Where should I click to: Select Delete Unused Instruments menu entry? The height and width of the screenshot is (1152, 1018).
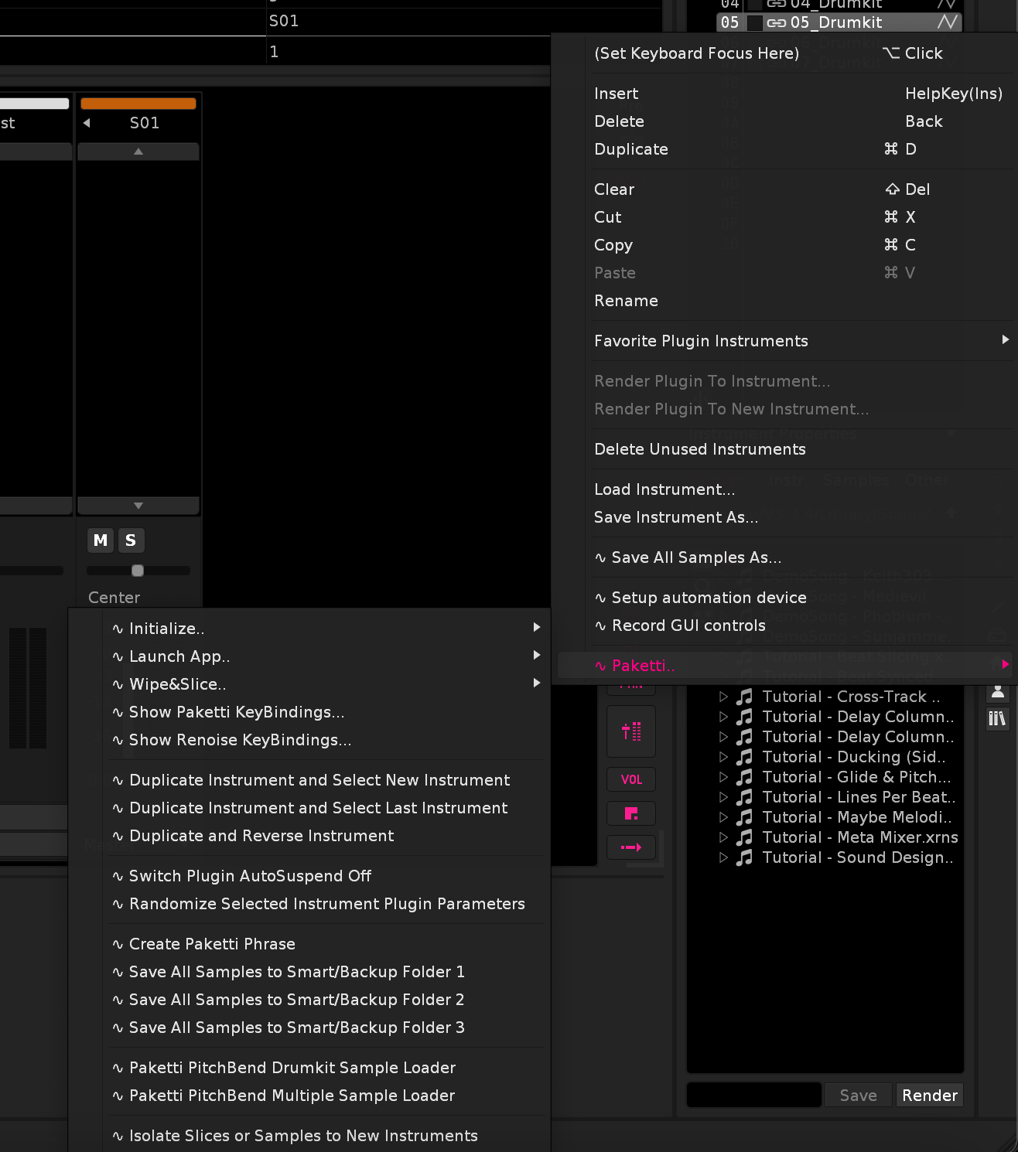pos(699,449)
